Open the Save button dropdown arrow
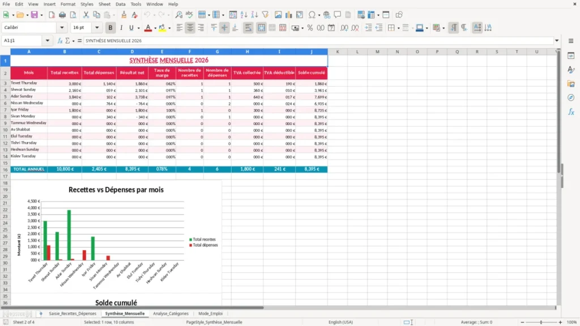Image resolution: width=580 pixels, height=326 pixels. [41, 15]
